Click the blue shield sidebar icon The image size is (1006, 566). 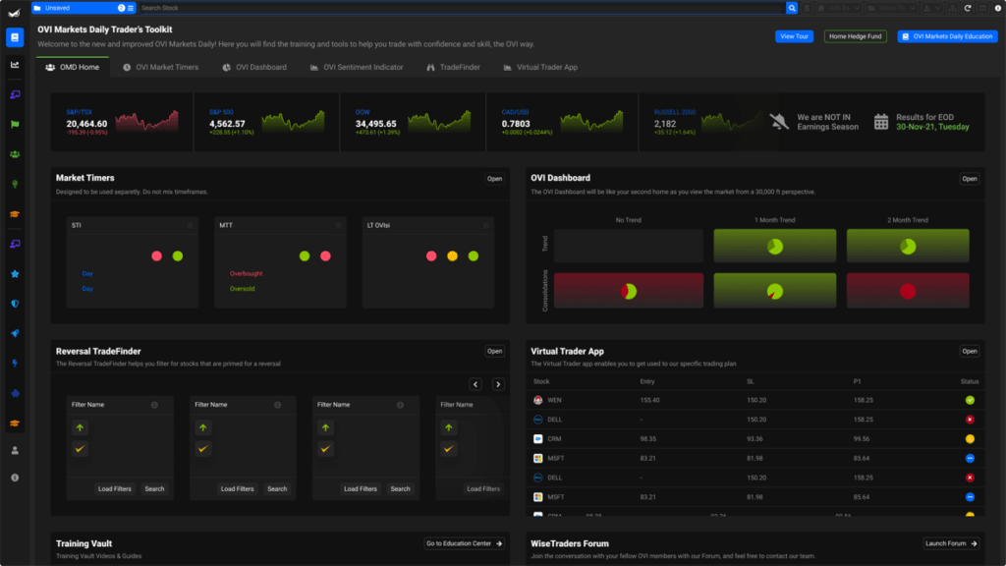point(15,304)
